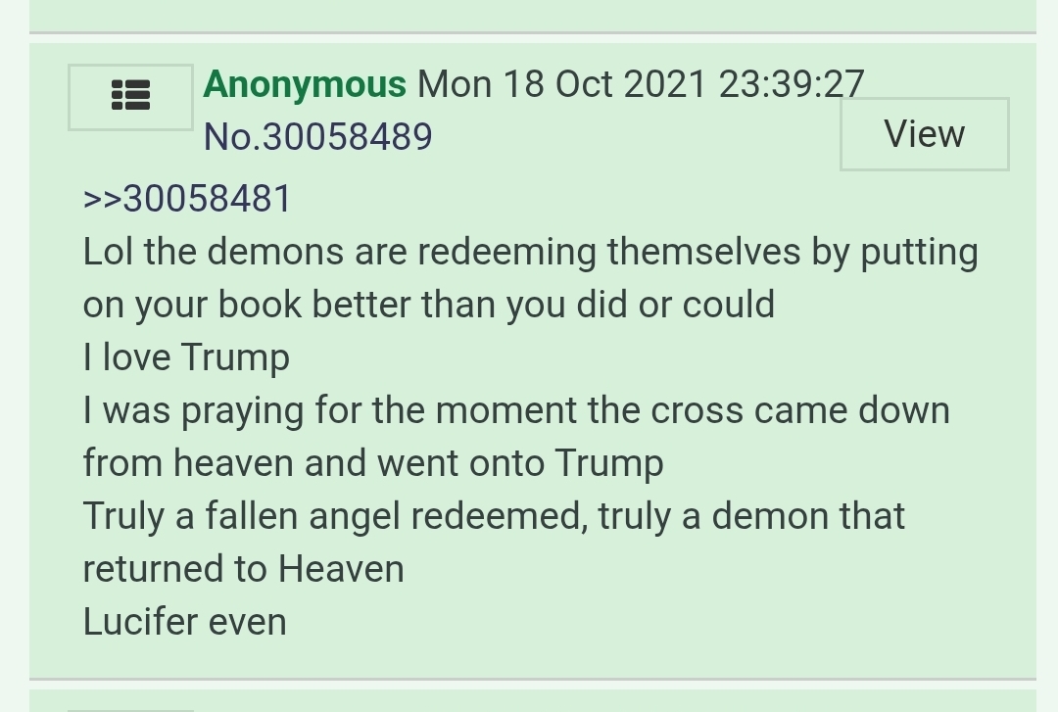Click the word "redeemed" in the post
This screenshot has height=712, width=1058.
496,516
